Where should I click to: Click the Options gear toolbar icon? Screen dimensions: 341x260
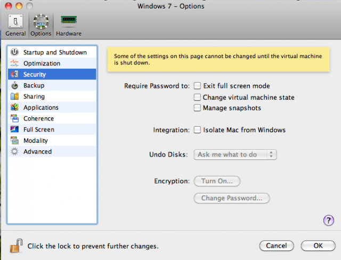[x=40, y=21]
